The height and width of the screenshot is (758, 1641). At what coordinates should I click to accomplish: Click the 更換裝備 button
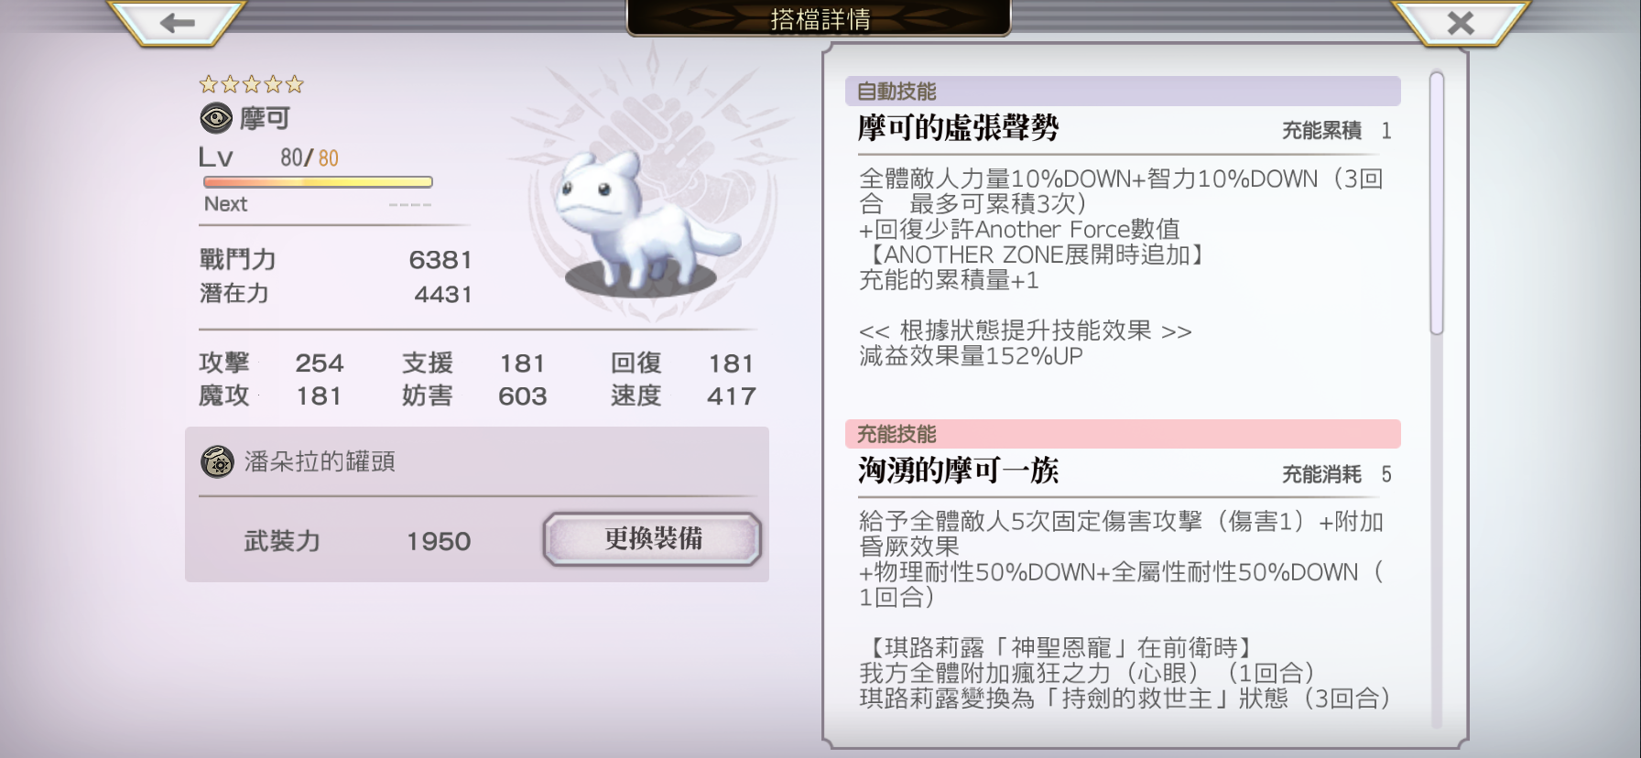652,538
